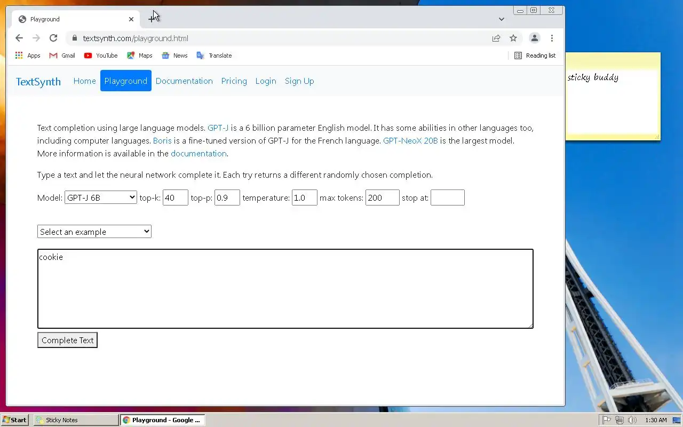Open the Windows Start menu
The height and width of the screenshot is (427, 683).
15,420
